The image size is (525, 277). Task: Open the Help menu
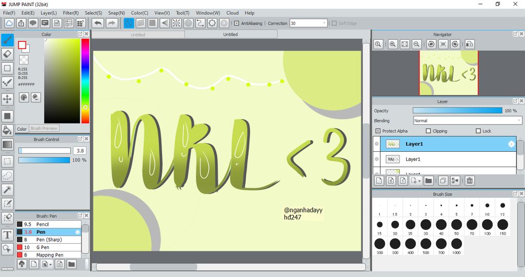250,13
